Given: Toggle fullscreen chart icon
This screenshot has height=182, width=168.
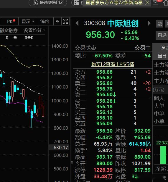Looking at the screenshot, I should click(65, 21).
